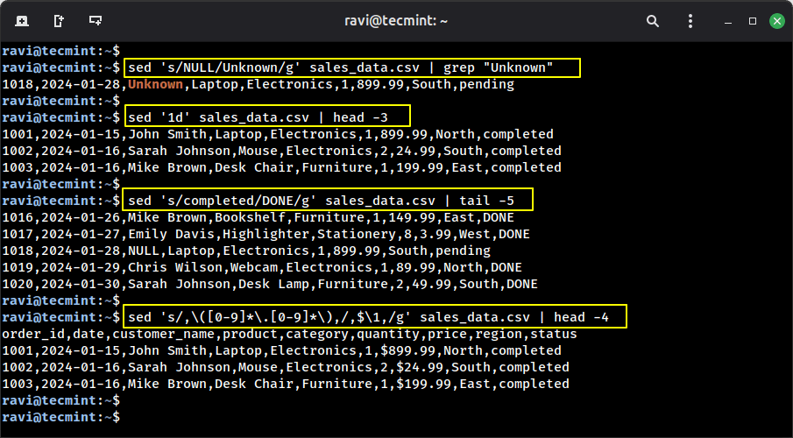793x438 pixels.
Task: Click the order_id CSV header line
Action: (289, 334)
